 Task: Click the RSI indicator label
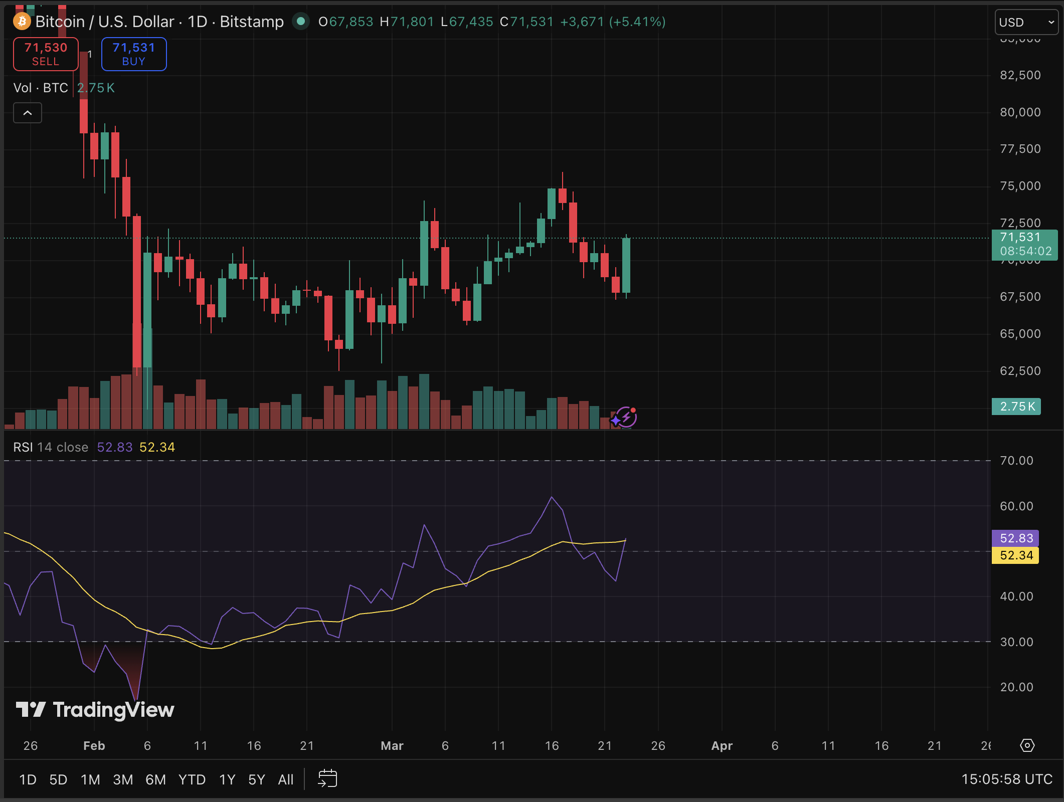(x=24, y=447)
